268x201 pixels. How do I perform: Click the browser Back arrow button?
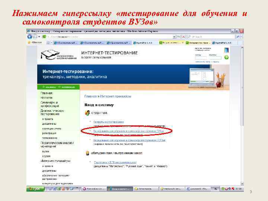click(x=30, y=36)
